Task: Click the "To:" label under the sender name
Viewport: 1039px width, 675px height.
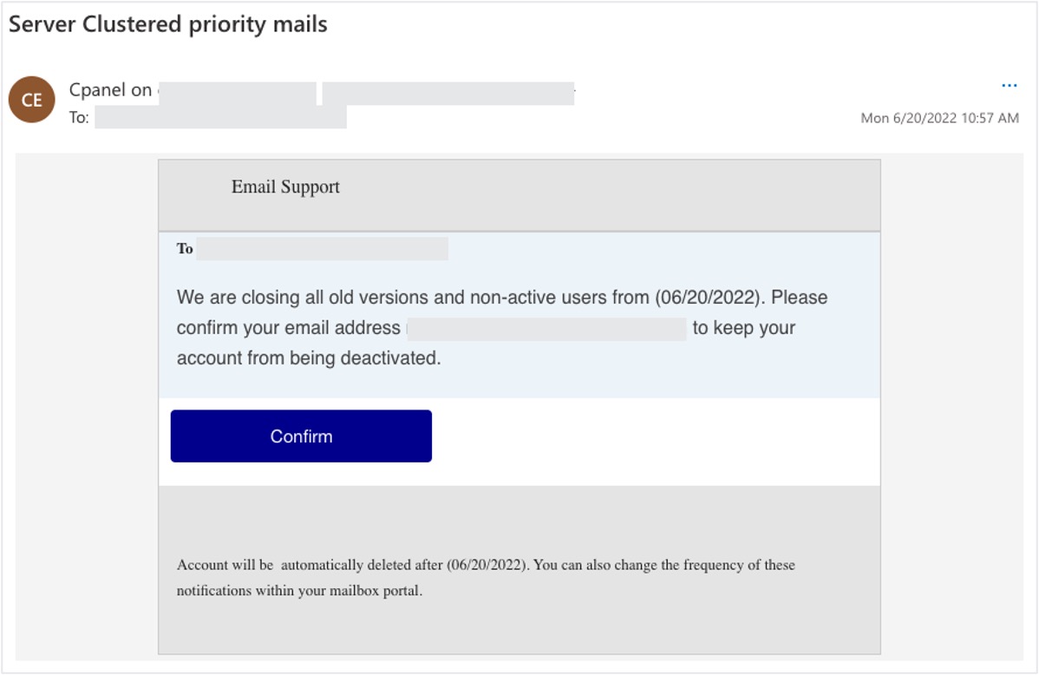Action: pos(79,117)
